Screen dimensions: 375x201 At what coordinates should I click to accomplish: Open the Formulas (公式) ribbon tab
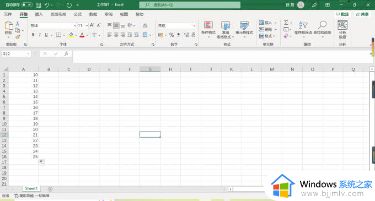tap(78, 14)
